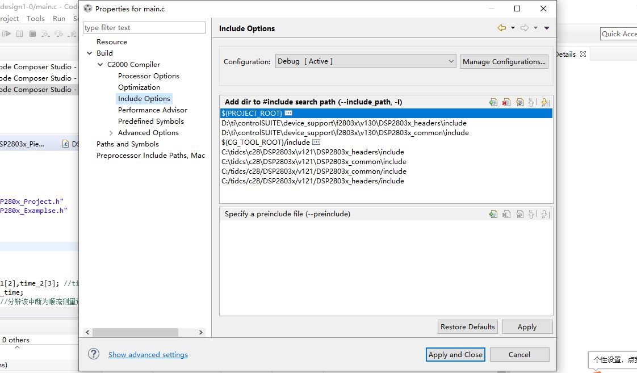Open the Tools menu
637x373 pixels.
coord(35,18)
